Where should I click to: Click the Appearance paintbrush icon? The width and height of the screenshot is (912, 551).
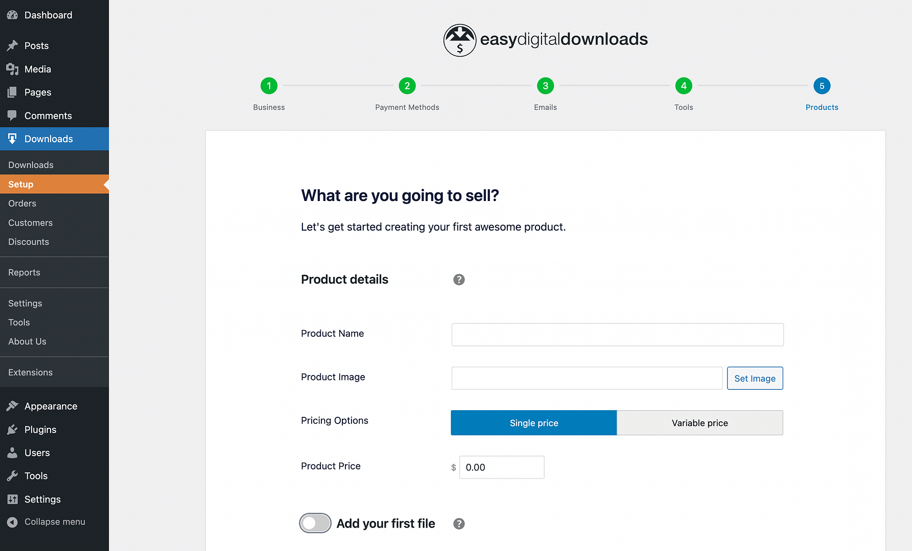coord(12,406)
